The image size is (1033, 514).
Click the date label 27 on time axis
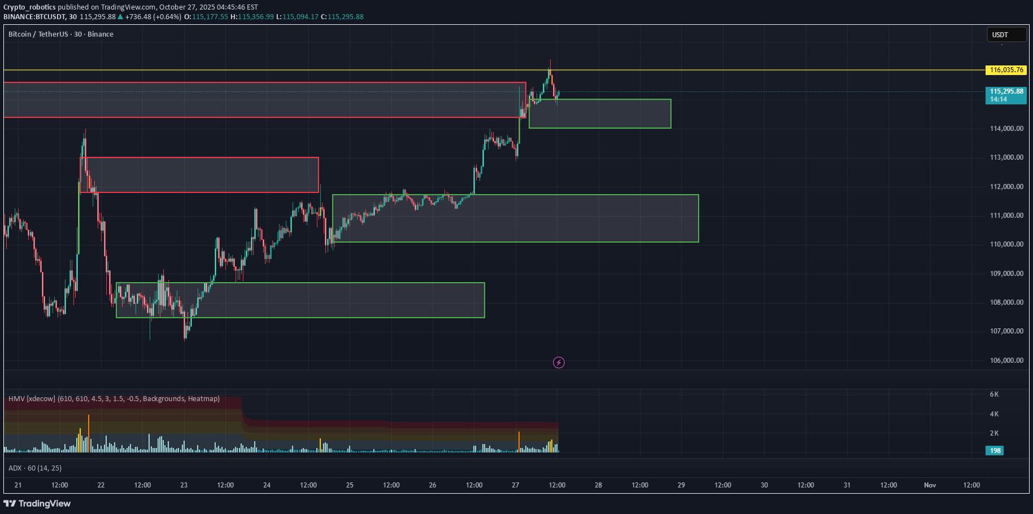click(x=516, y=485)
